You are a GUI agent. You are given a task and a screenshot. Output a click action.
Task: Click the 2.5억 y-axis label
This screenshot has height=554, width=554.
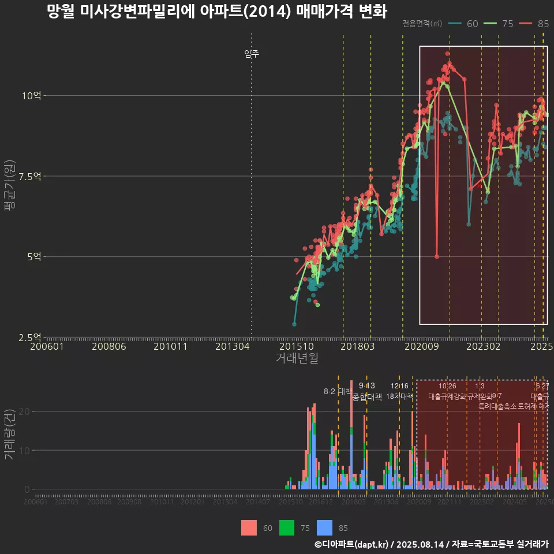pyautogui.click(x=29, y=338)
